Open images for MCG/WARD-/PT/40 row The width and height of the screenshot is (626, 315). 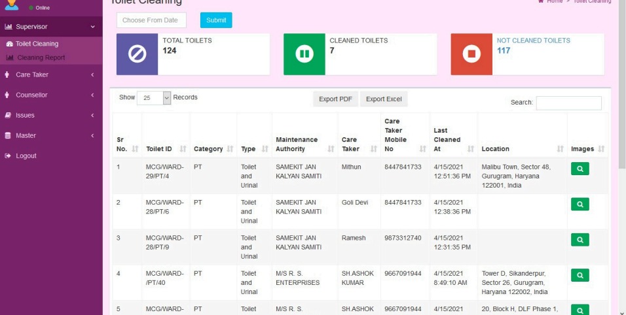pyautogui.click(x=580, y=275)
